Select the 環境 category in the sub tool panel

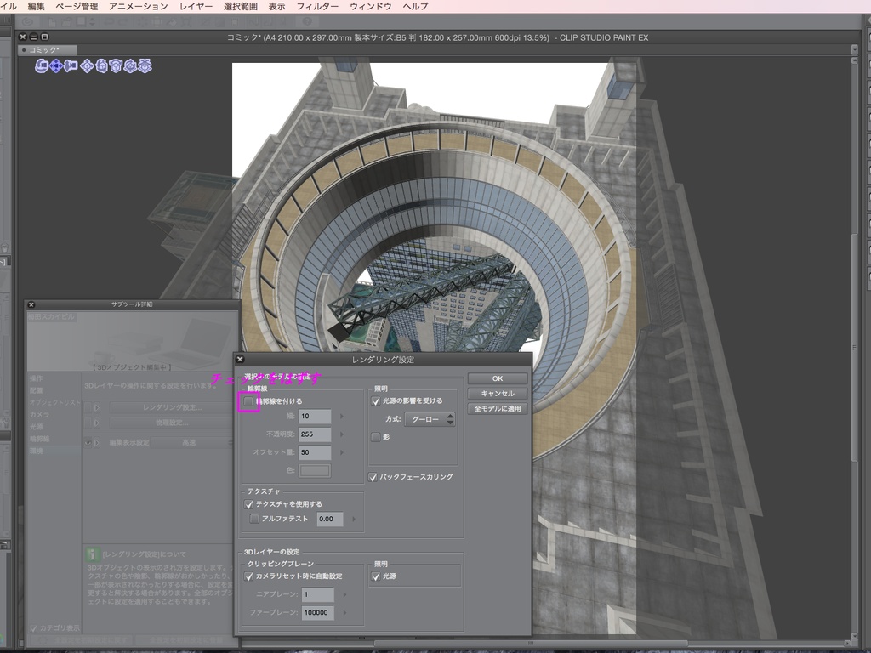37,451
